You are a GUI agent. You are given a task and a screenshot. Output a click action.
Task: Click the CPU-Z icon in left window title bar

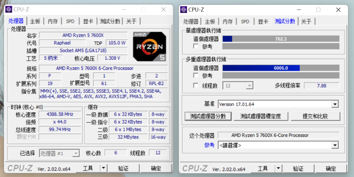tap(8, 9)
